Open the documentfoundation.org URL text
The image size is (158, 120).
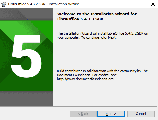(85, 79)
